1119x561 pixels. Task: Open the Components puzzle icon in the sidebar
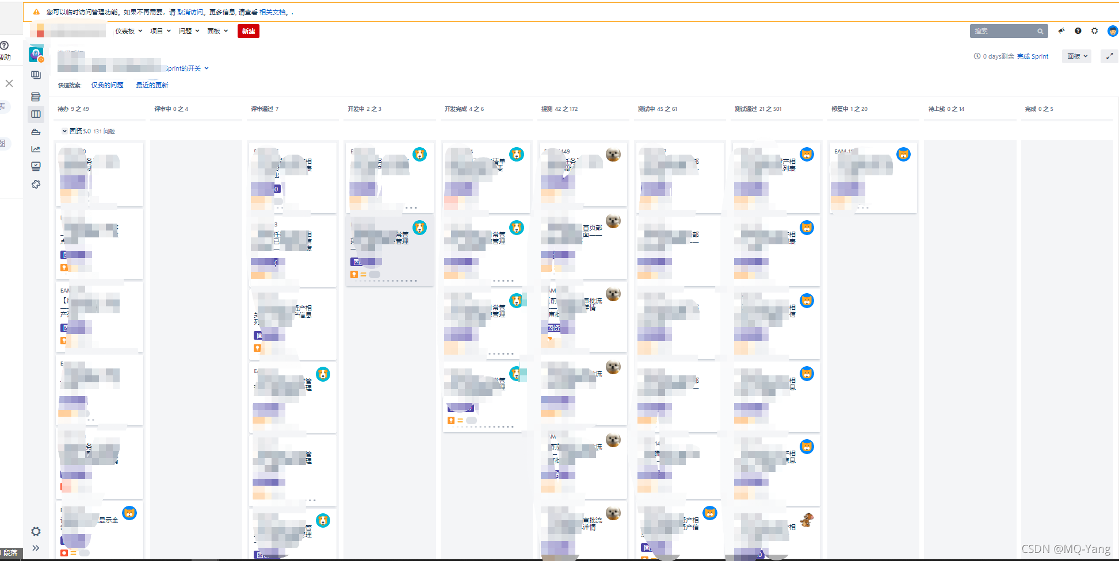[x=36, y=185]
